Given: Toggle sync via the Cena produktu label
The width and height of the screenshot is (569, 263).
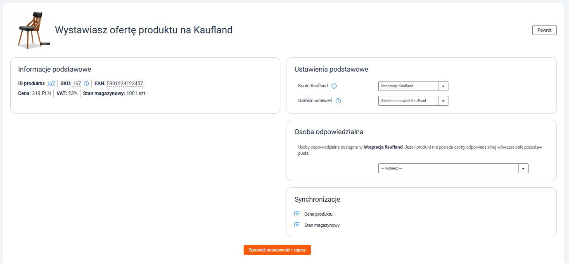Looking at the screenshot, I should click(318, 214).
